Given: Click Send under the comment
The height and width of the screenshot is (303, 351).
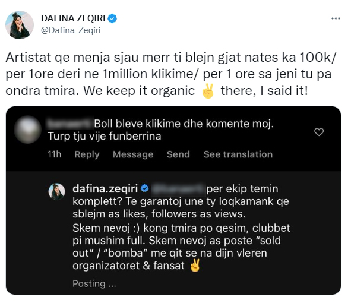Looking at the screenshot, I should click(x=178, y=154).
